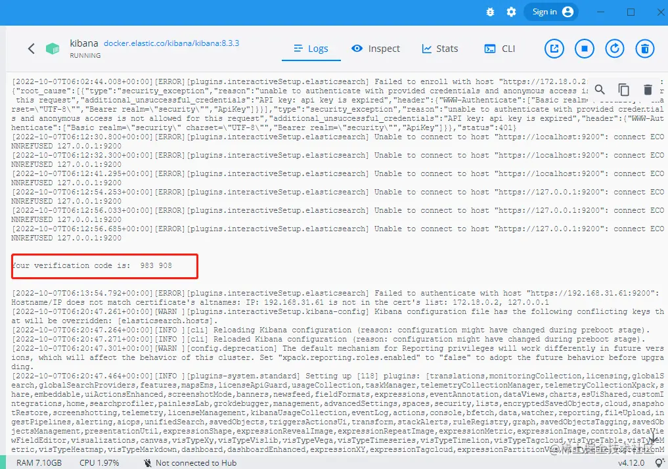Click the verification code 983 908 line
This screenshot has height=469, width=668.
pyautogui.click(x=92, y=265)
